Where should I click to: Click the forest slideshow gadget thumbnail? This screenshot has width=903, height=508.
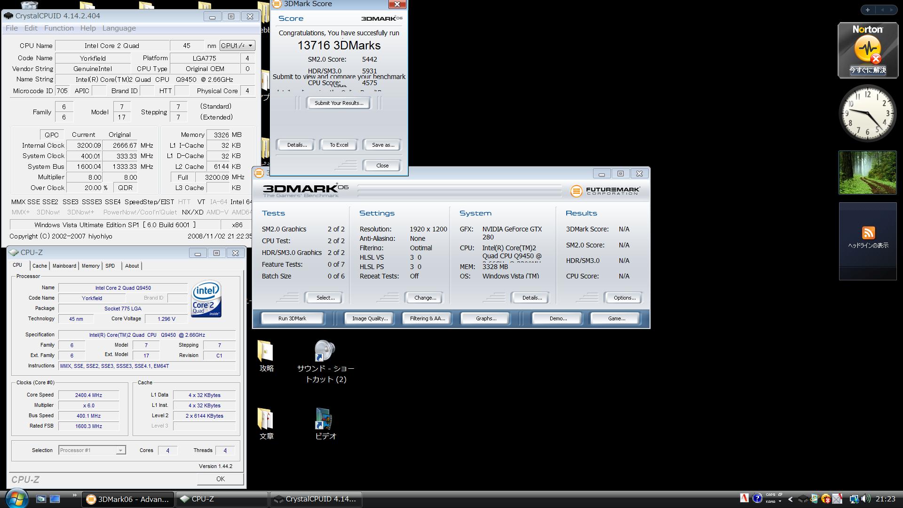point(867,173)
